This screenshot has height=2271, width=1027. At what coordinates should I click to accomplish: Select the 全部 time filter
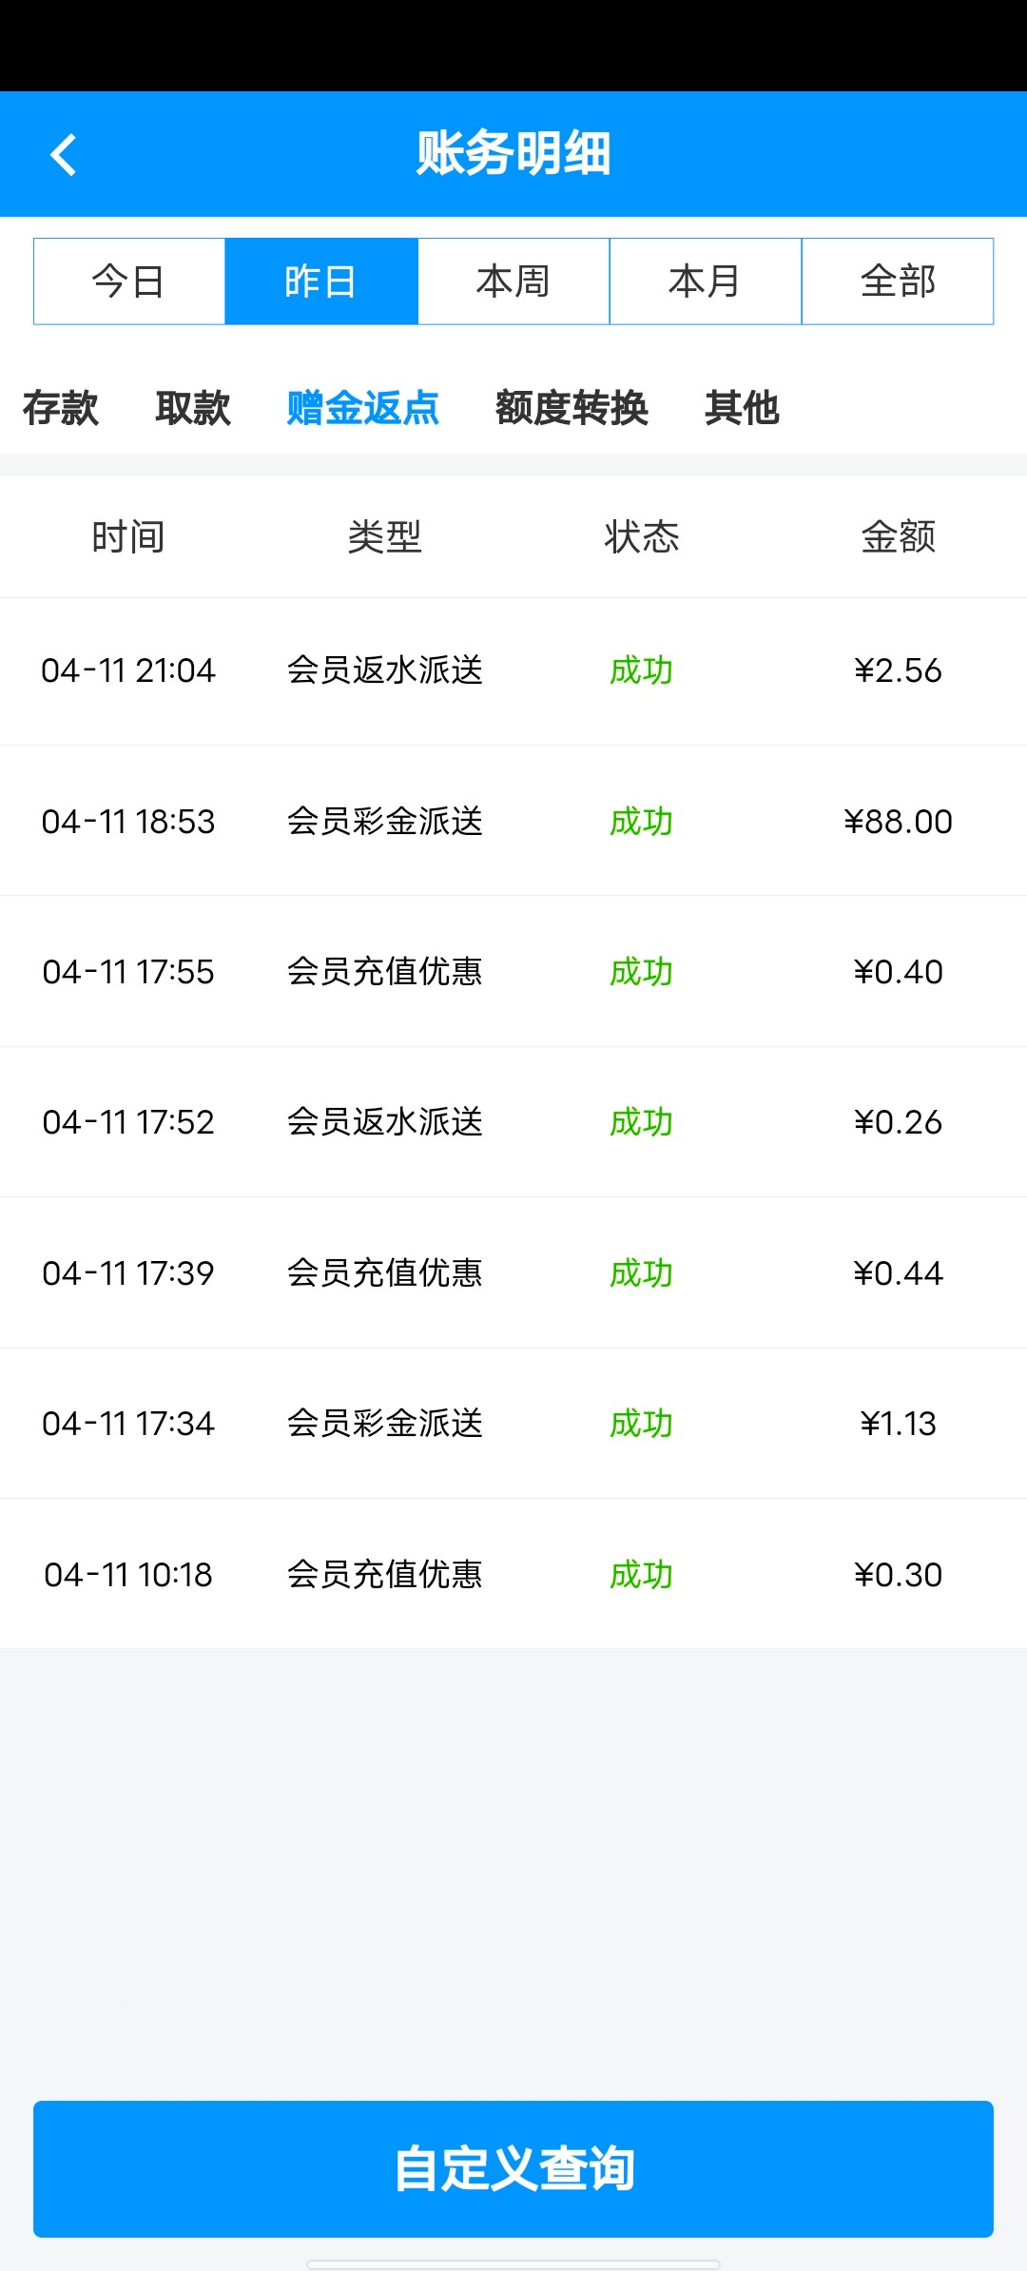point(898,281)
